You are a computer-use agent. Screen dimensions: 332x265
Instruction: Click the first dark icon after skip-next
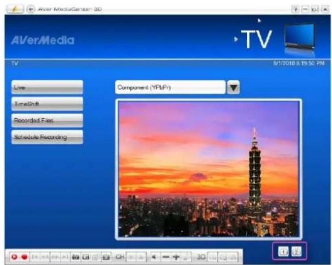point(76,257)
